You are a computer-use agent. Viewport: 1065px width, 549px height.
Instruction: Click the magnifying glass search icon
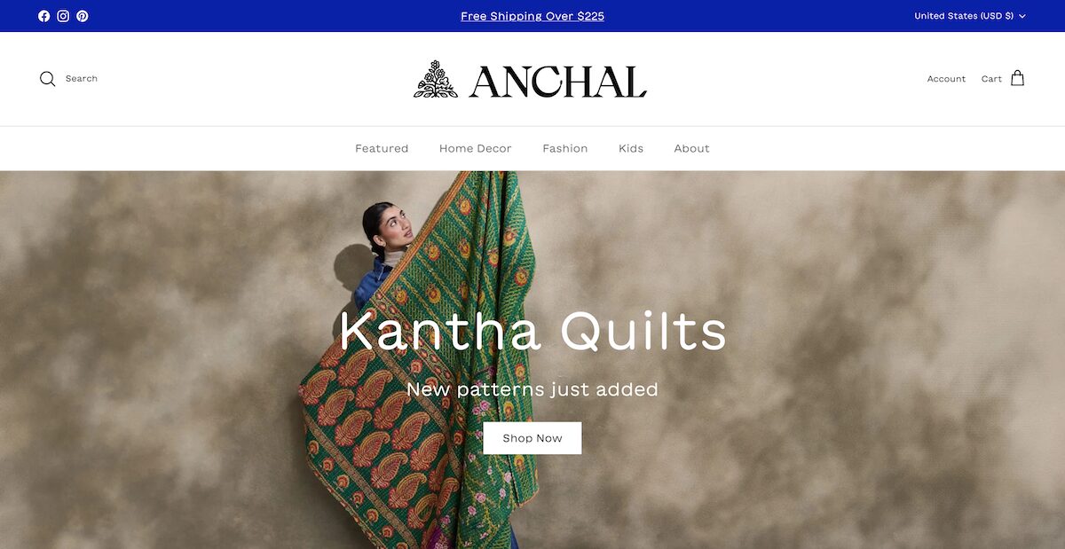tap(48, 79)
